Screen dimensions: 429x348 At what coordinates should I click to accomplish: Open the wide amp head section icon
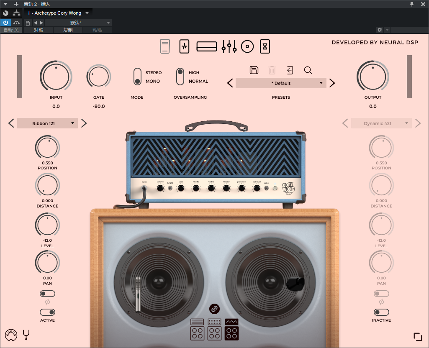tap(207, 46)
